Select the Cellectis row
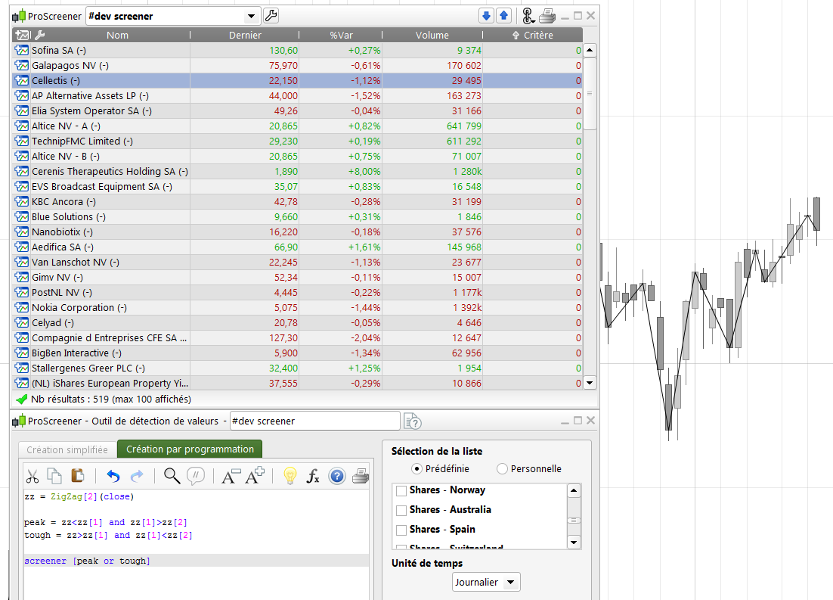Screen dimensions: 833x600 (298, 81)
